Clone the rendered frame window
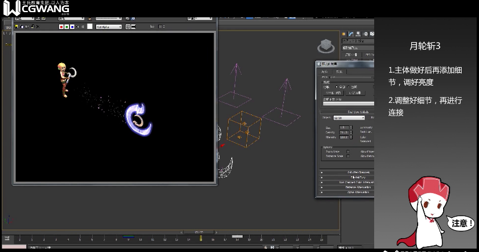The image size is (479, 252). point(27,27)
